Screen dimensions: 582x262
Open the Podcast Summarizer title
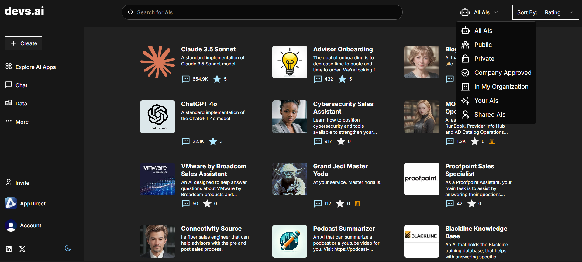(344, 229)
